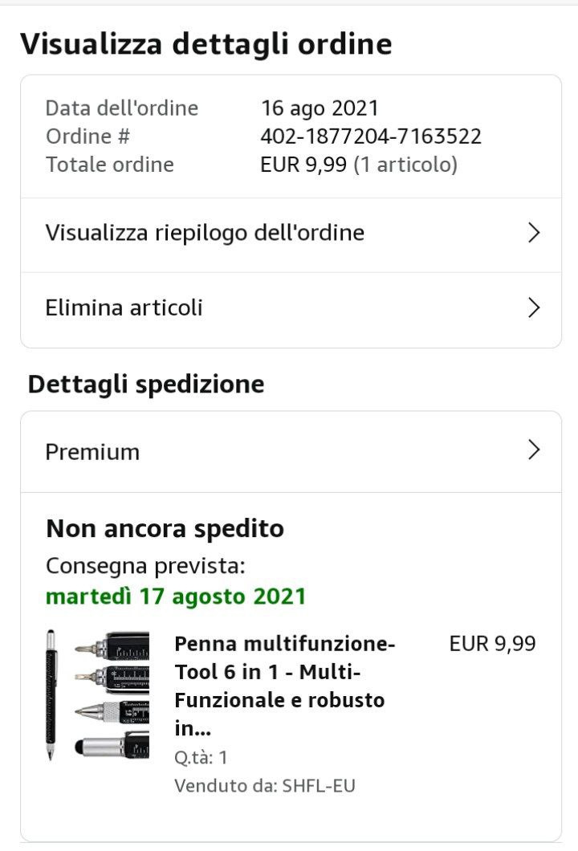Tap the order total EUR 9,99 (1 articolo)
Image resolution: width=578 pixels, height=851 pixels.
359,165
